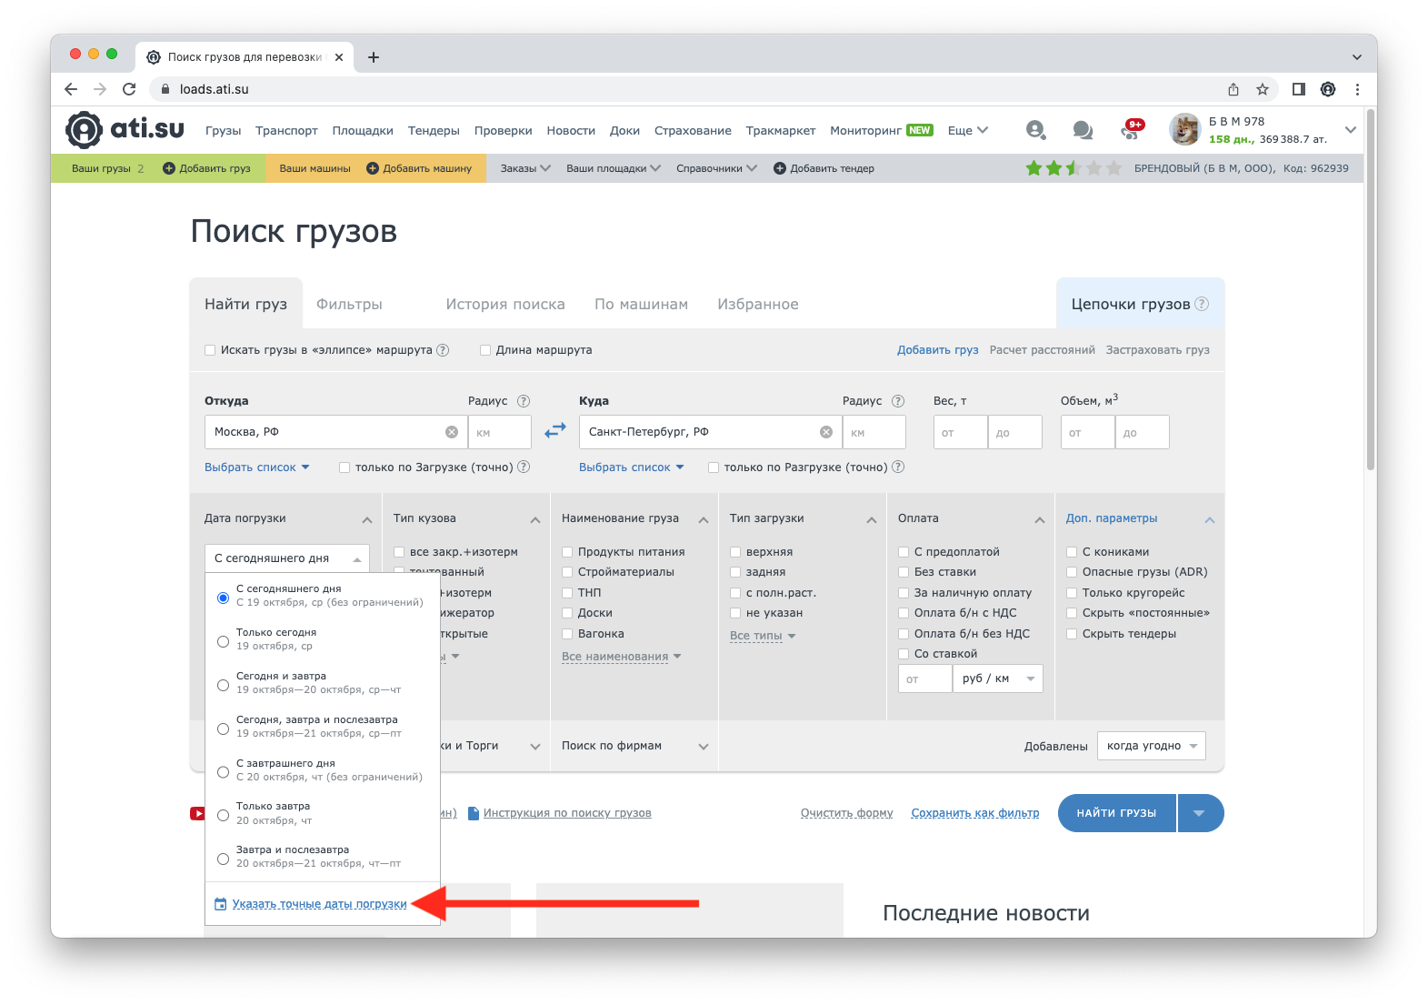Open the Тендеры menu item
This screenshot has width=1428, height=1005.
(434, 131)
